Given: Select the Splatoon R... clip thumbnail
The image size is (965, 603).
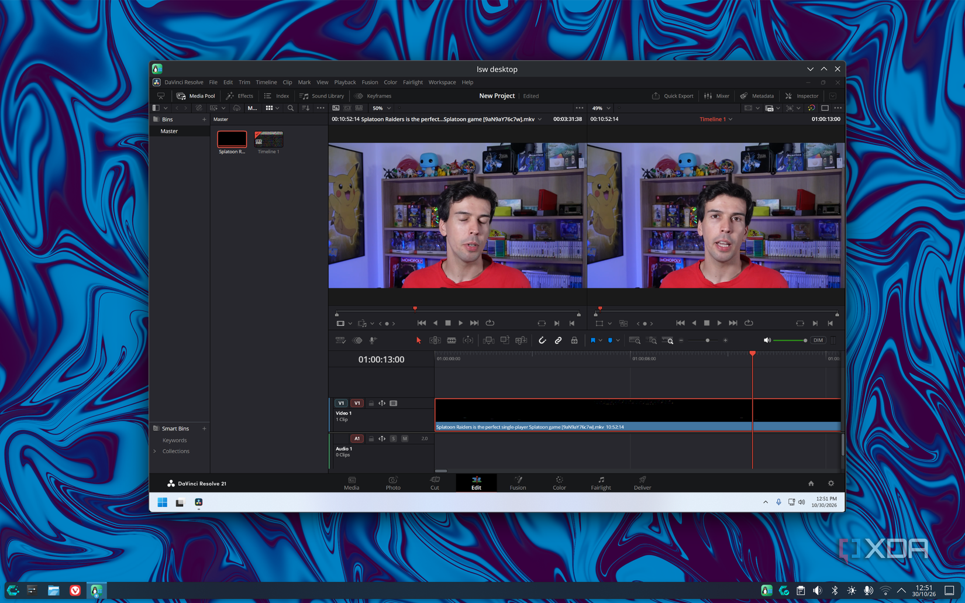Looking at the screenshot, I should [232, 139].
